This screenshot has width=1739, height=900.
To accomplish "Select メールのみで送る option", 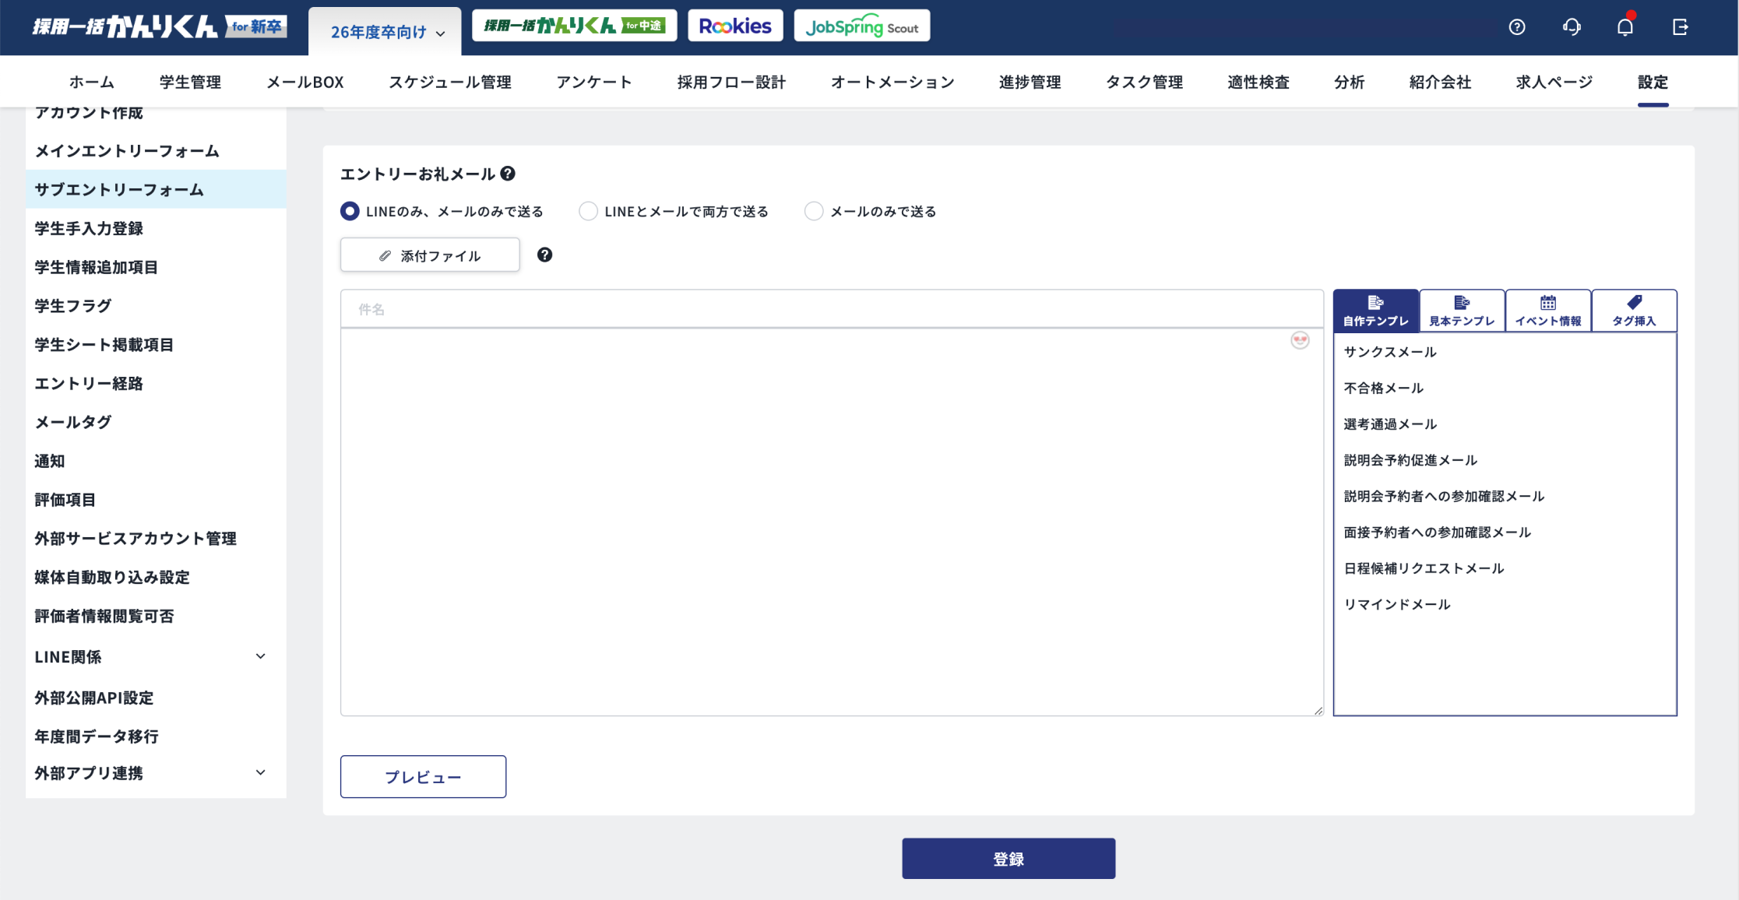I will pyautogui.click(x=814, y=211).
